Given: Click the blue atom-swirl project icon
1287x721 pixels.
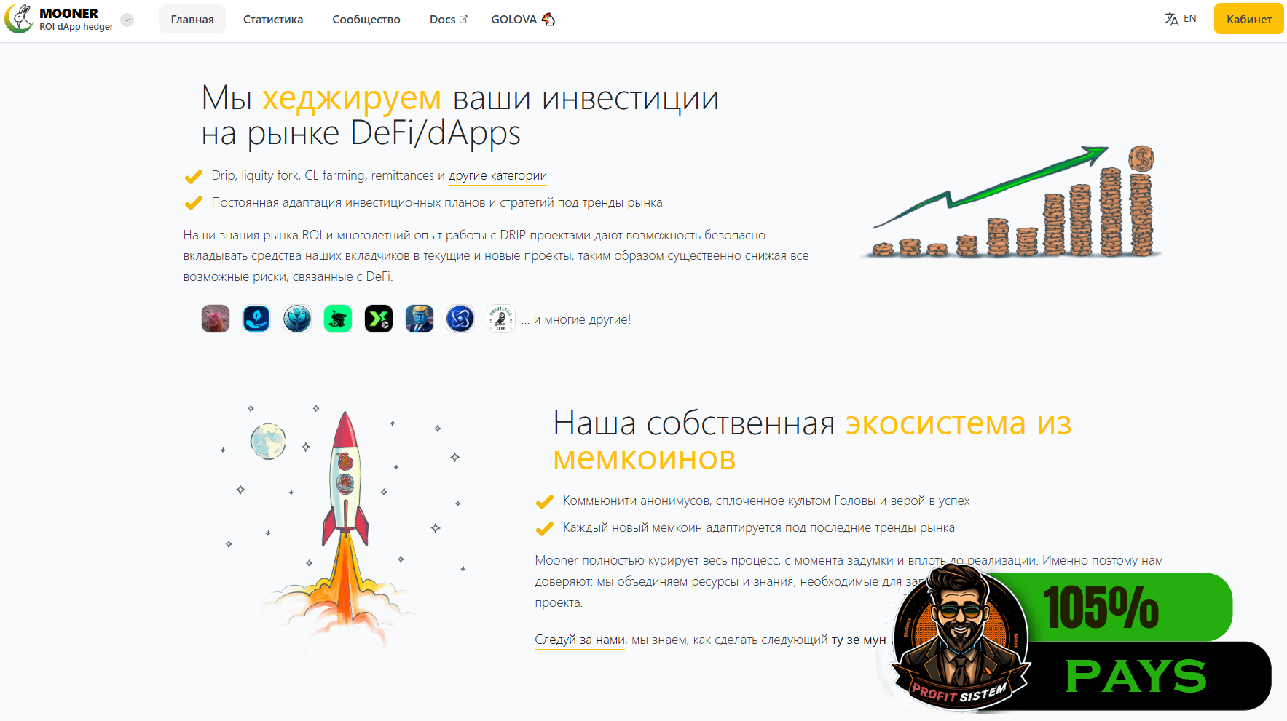Looking at the screenshot, I should [460, 319].
